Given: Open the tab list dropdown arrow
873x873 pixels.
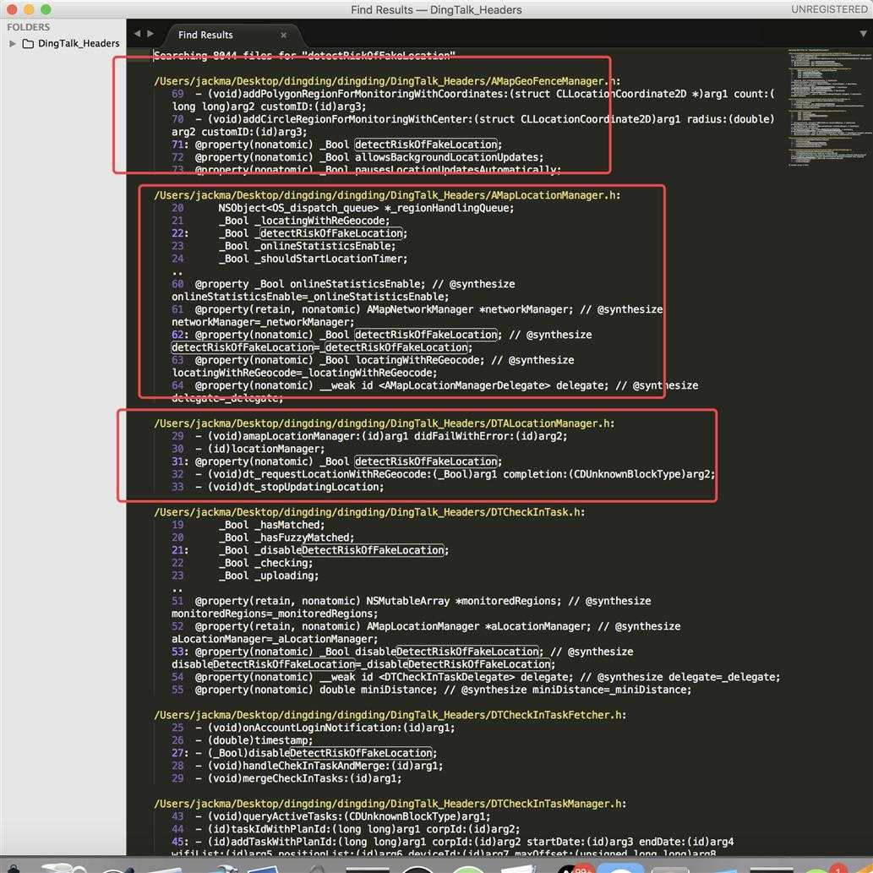Looking at the screenshot, I should coord(862,34).
